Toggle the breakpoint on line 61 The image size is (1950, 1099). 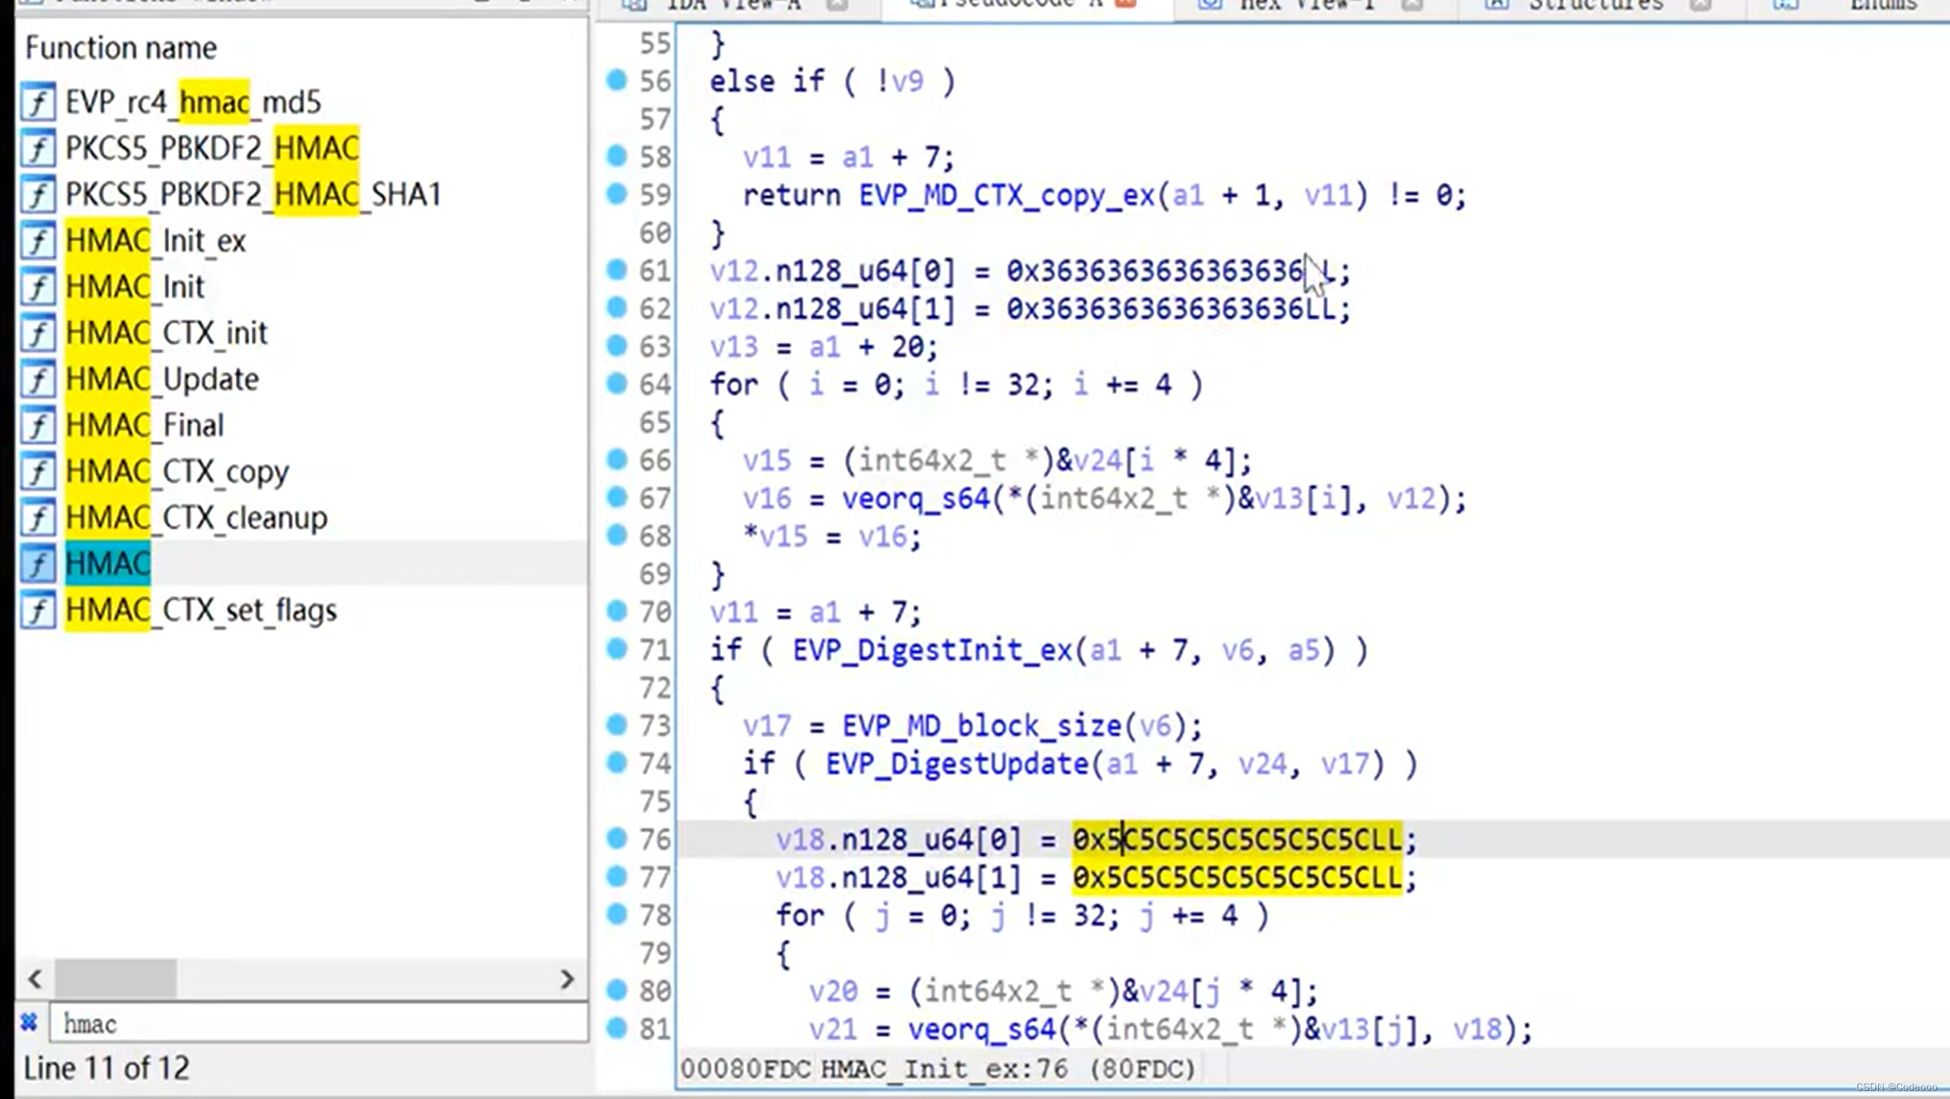[617, 271]
